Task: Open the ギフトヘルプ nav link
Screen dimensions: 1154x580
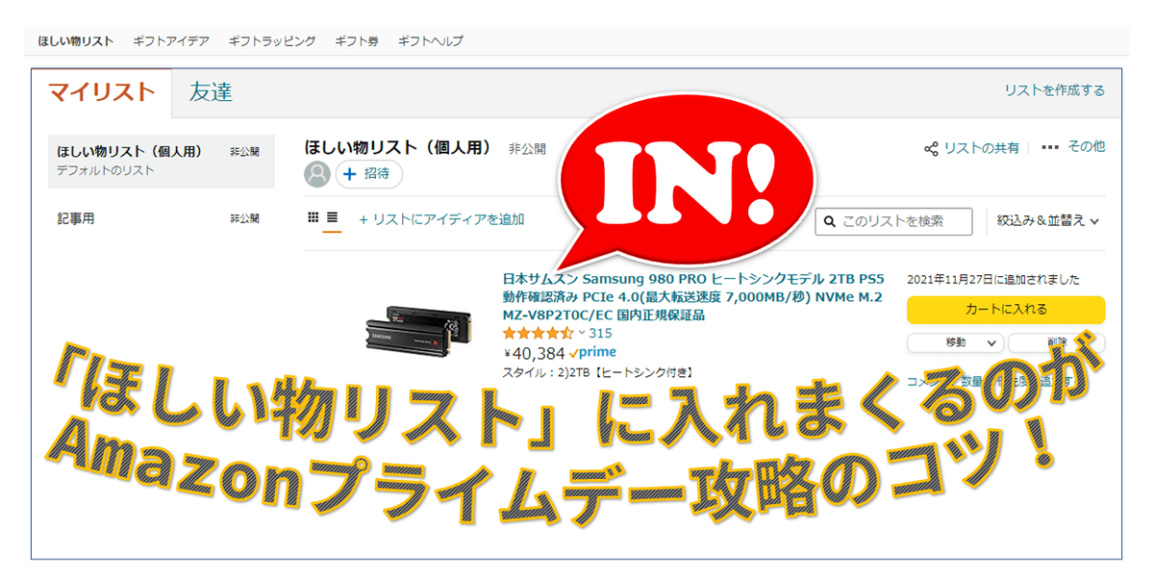Action: [430, 41]
